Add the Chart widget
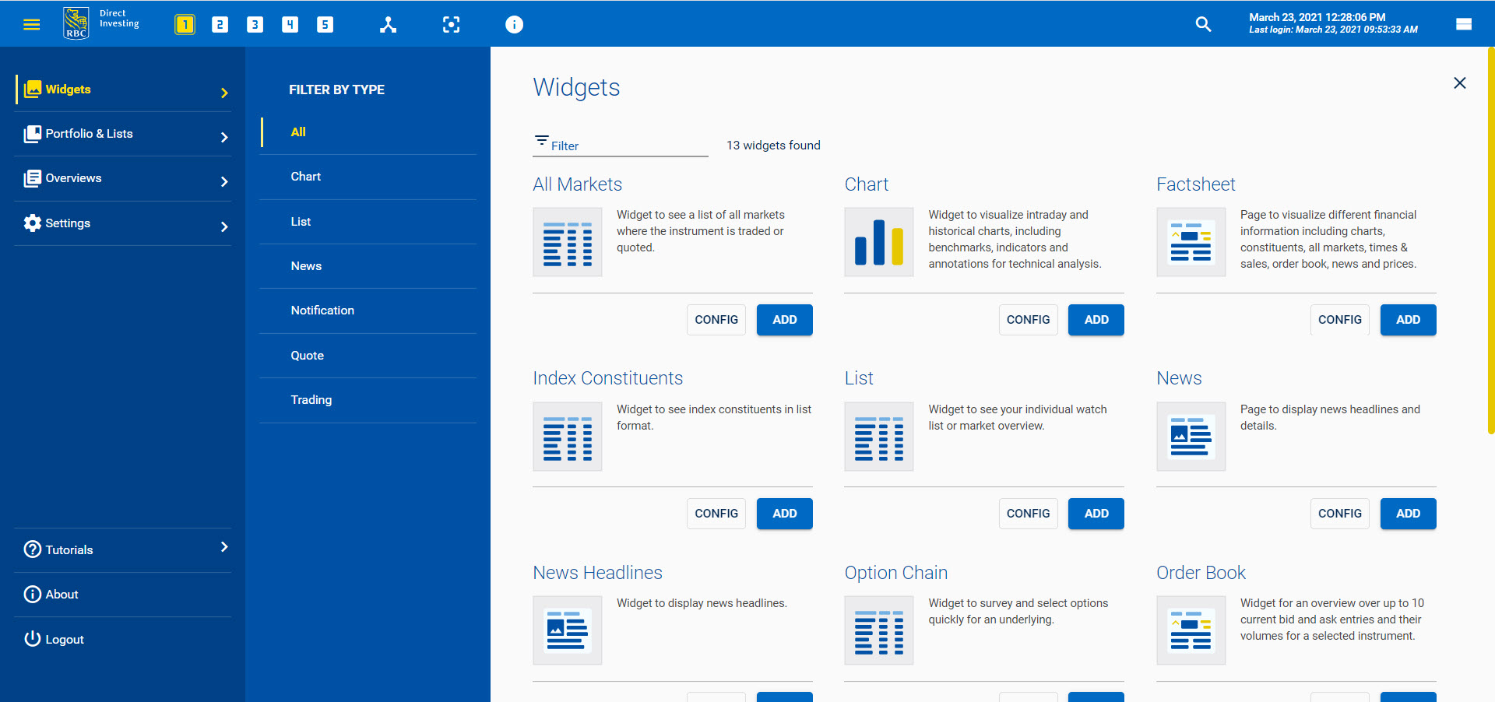 pyautogui.click(x=1096, y=319)
